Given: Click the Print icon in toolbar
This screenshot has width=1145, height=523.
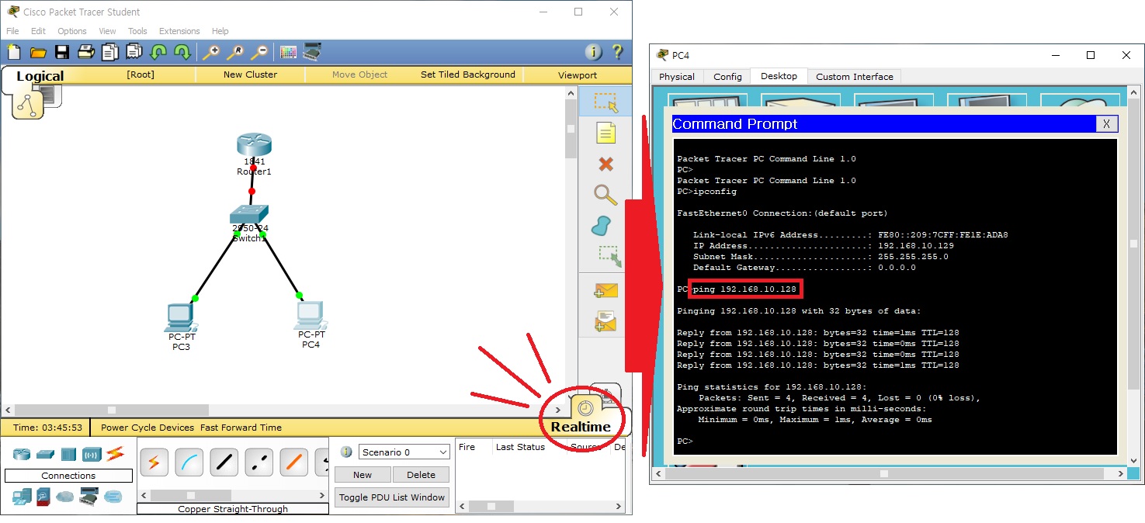Looking at the screenshot, I should click(x=86, y=52).
